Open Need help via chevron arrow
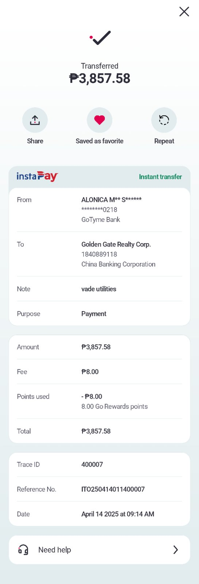199x584 pixels. click(176, 550)
